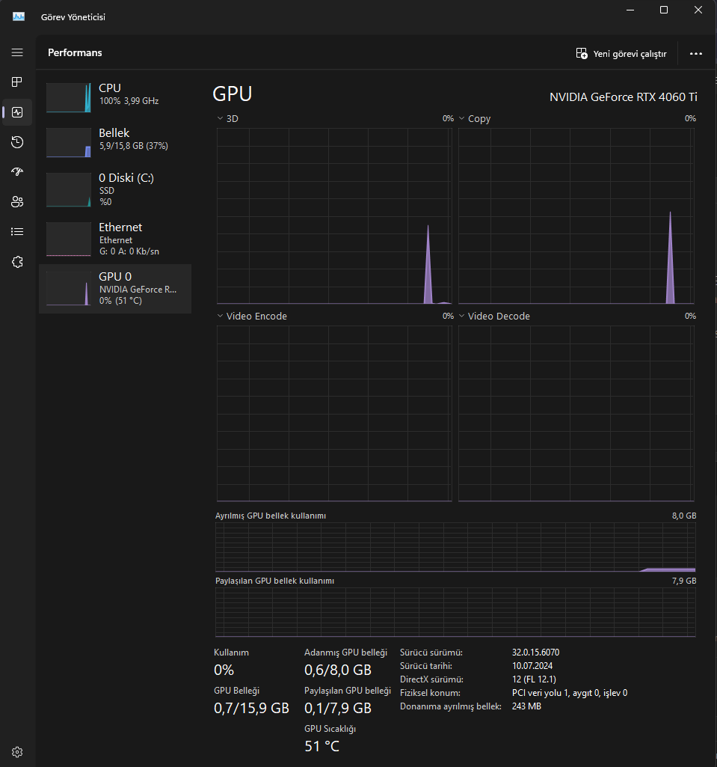Image resolution: width=717 pixels, height=767 pixels.
Task: Open the Services puzzle icon
Action: click(17, 262)
